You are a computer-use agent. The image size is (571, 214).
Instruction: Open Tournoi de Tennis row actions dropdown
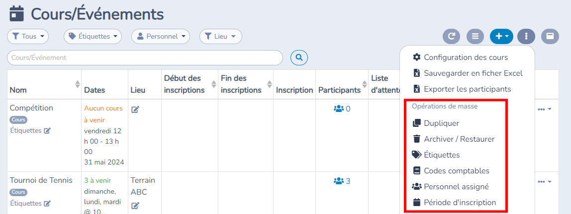pos(545,181)
